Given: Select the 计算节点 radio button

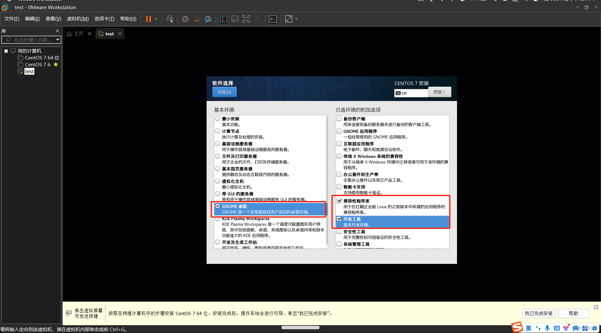Looking at the screenshot, I should 218,131.
